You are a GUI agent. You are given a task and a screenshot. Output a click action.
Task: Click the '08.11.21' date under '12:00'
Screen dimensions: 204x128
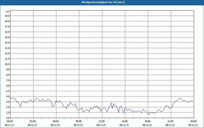pyautogui.click(x=101, y=125)
